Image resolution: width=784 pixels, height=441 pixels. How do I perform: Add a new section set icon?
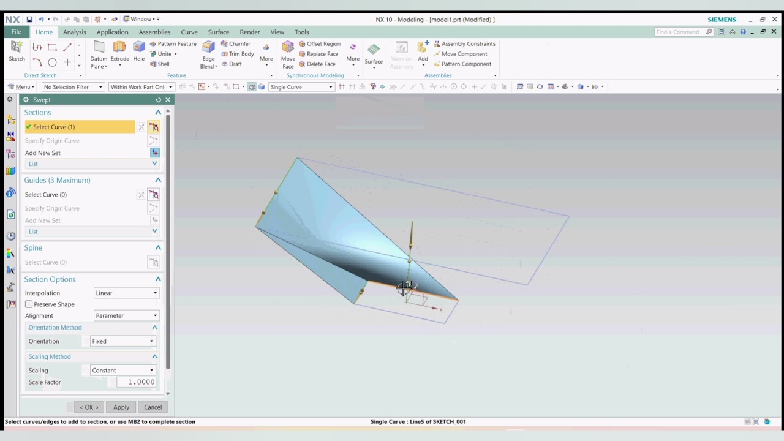pos(154,153)
